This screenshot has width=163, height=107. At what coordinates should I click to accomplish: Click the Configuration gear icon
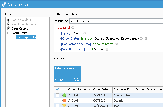pyautogui.click(x=4, y=5)
